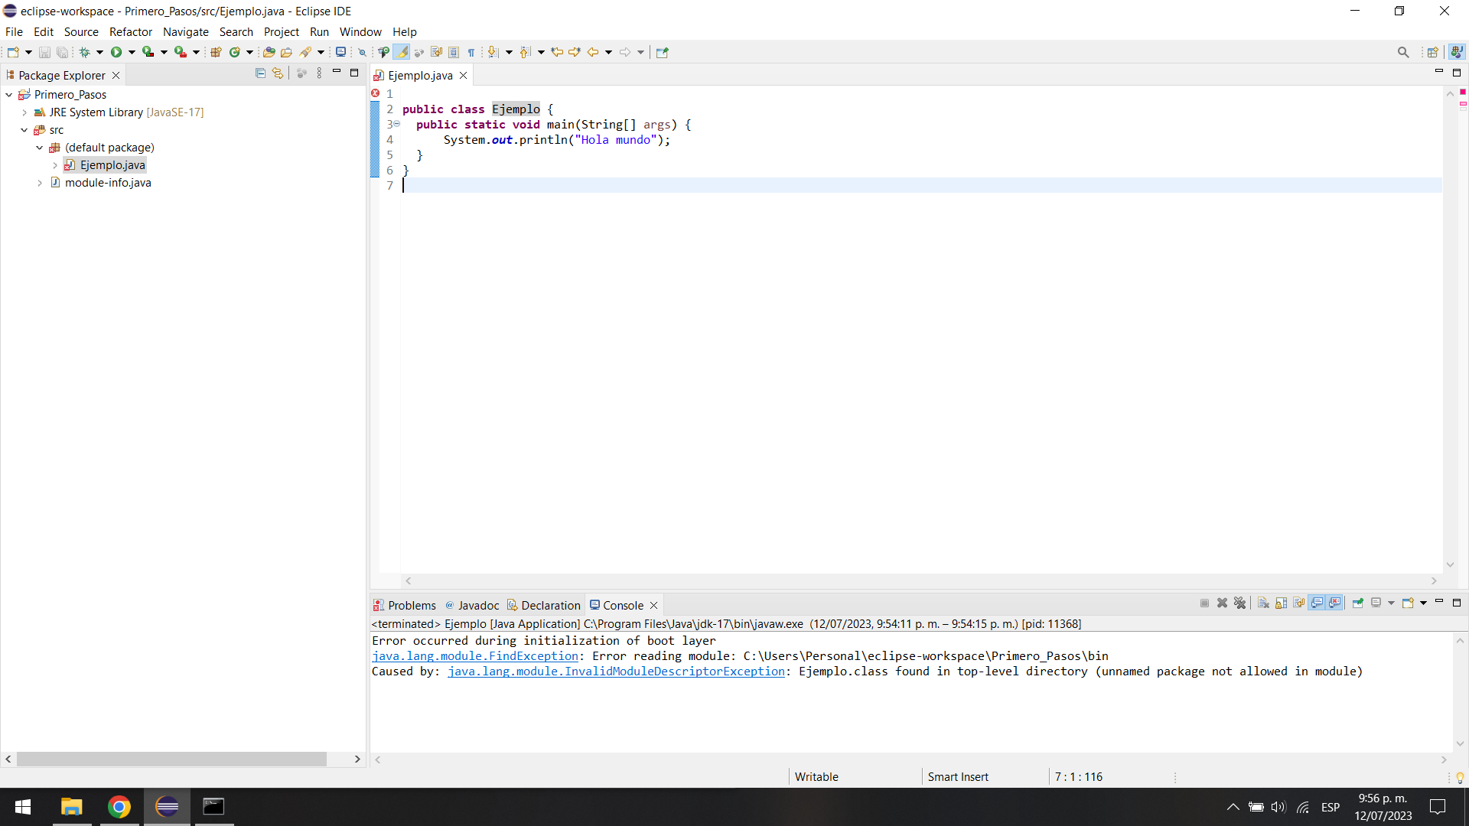Image resolution: width=1469 pixels, height=826 pixels.
Task: Jump to Last Edit Location icon
Action: tap(557, 53)
